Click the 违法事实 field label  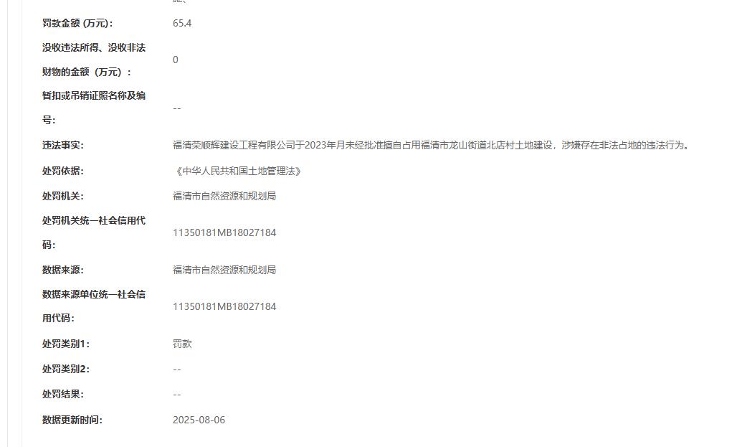tap(63, 146)
